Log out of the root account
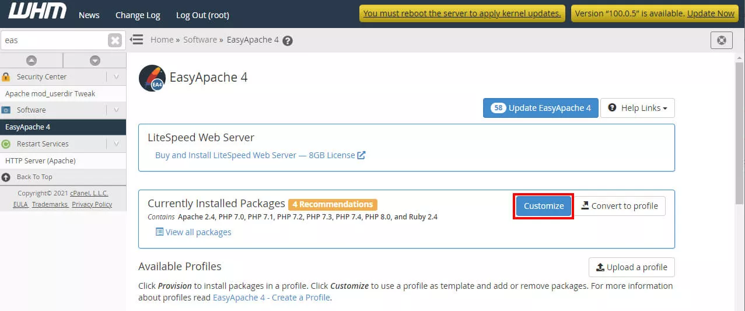The width and height of the screenshot is (745, 311). (202, 15)
